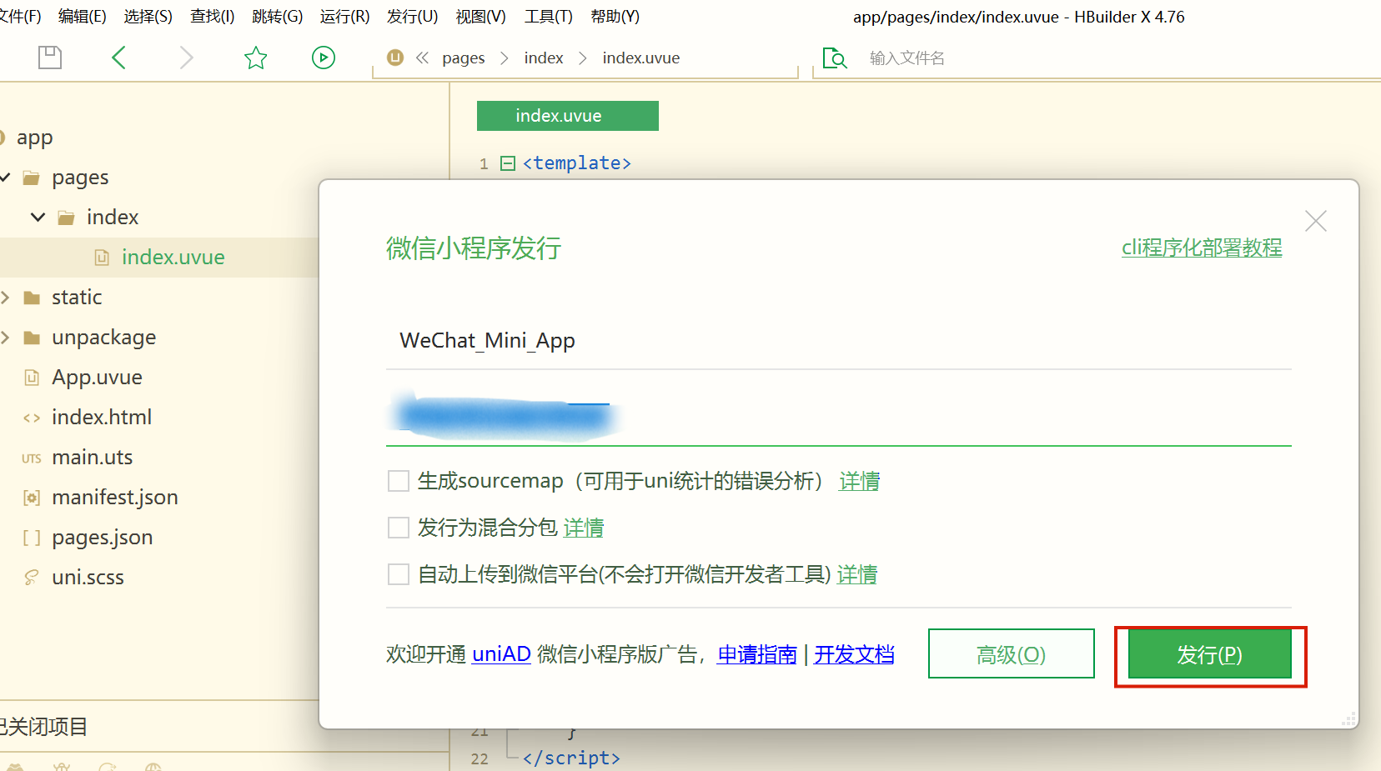This screenshot has height=771, width=1381.
Task: Click the star bookmark icon
Action: pyautogui.click(x=255, y=58)
